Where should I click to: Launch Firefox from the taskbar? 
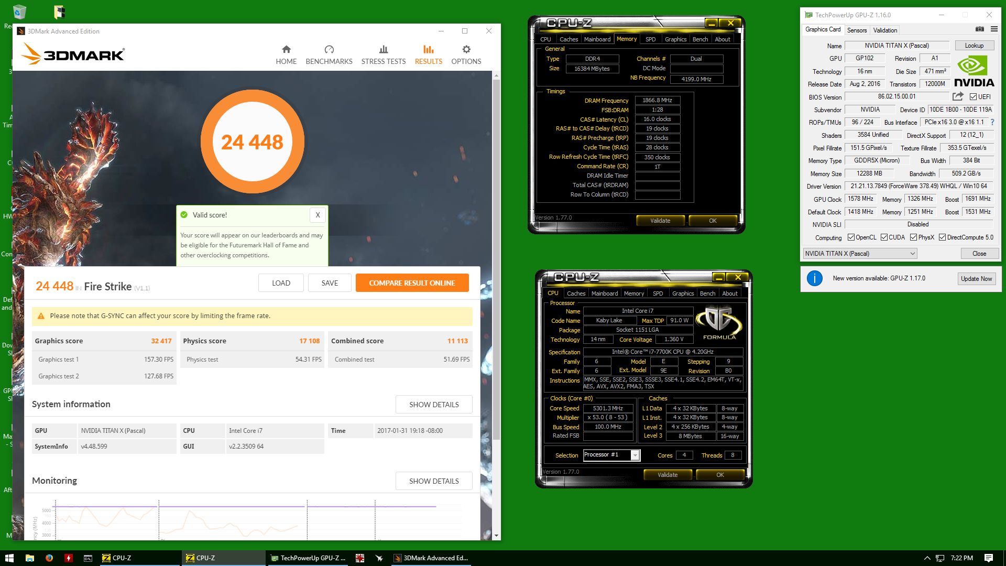pyautogui.click(x=49, y=558)
